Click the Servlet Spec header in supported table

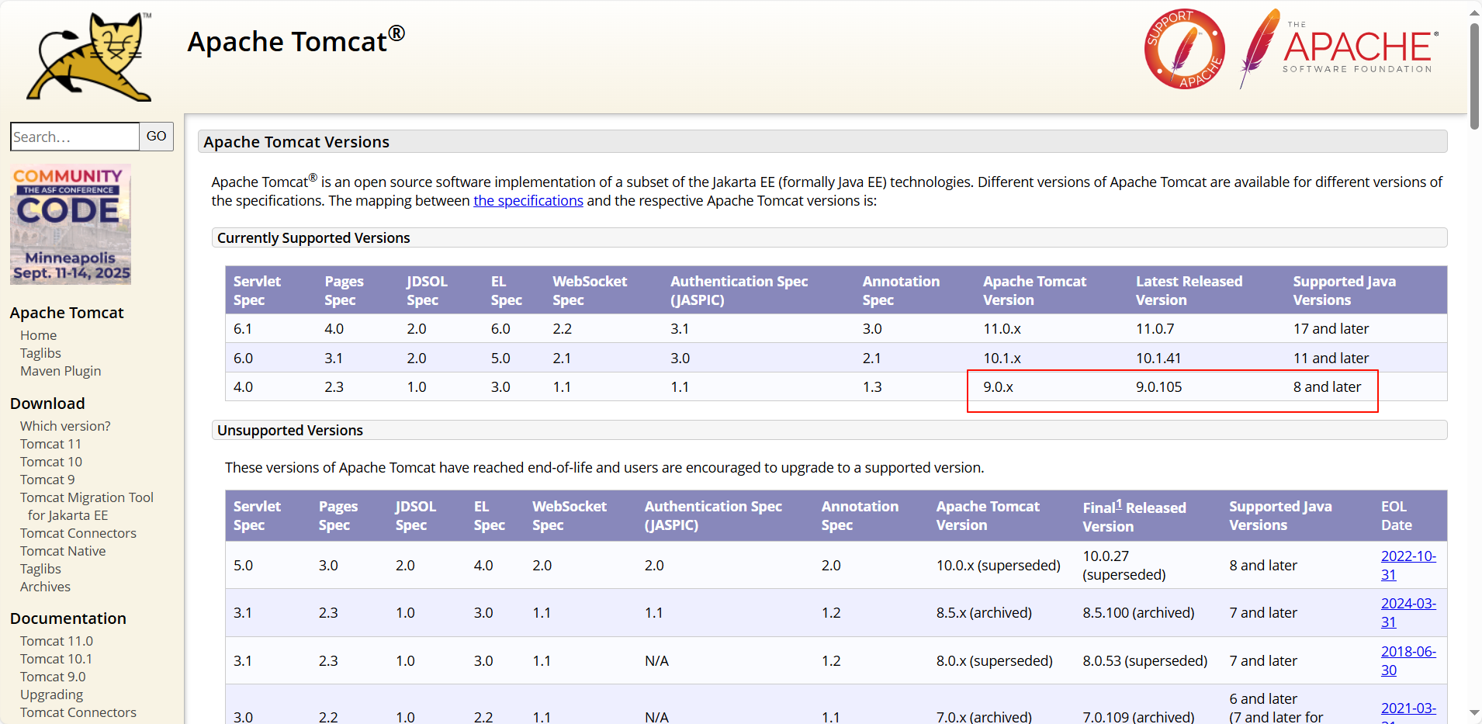coord(257,291)
